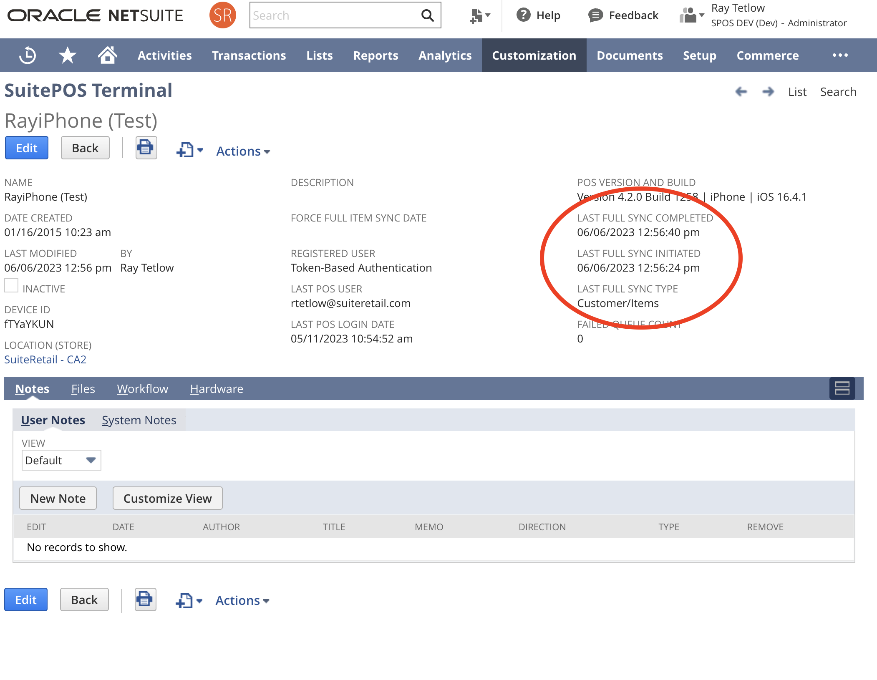877x680 pixels.
Task: Click the MEMO column header
Action: tap(429, 527)
